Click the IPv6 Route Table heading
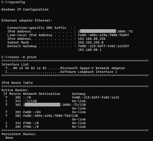 coord(17,83)
